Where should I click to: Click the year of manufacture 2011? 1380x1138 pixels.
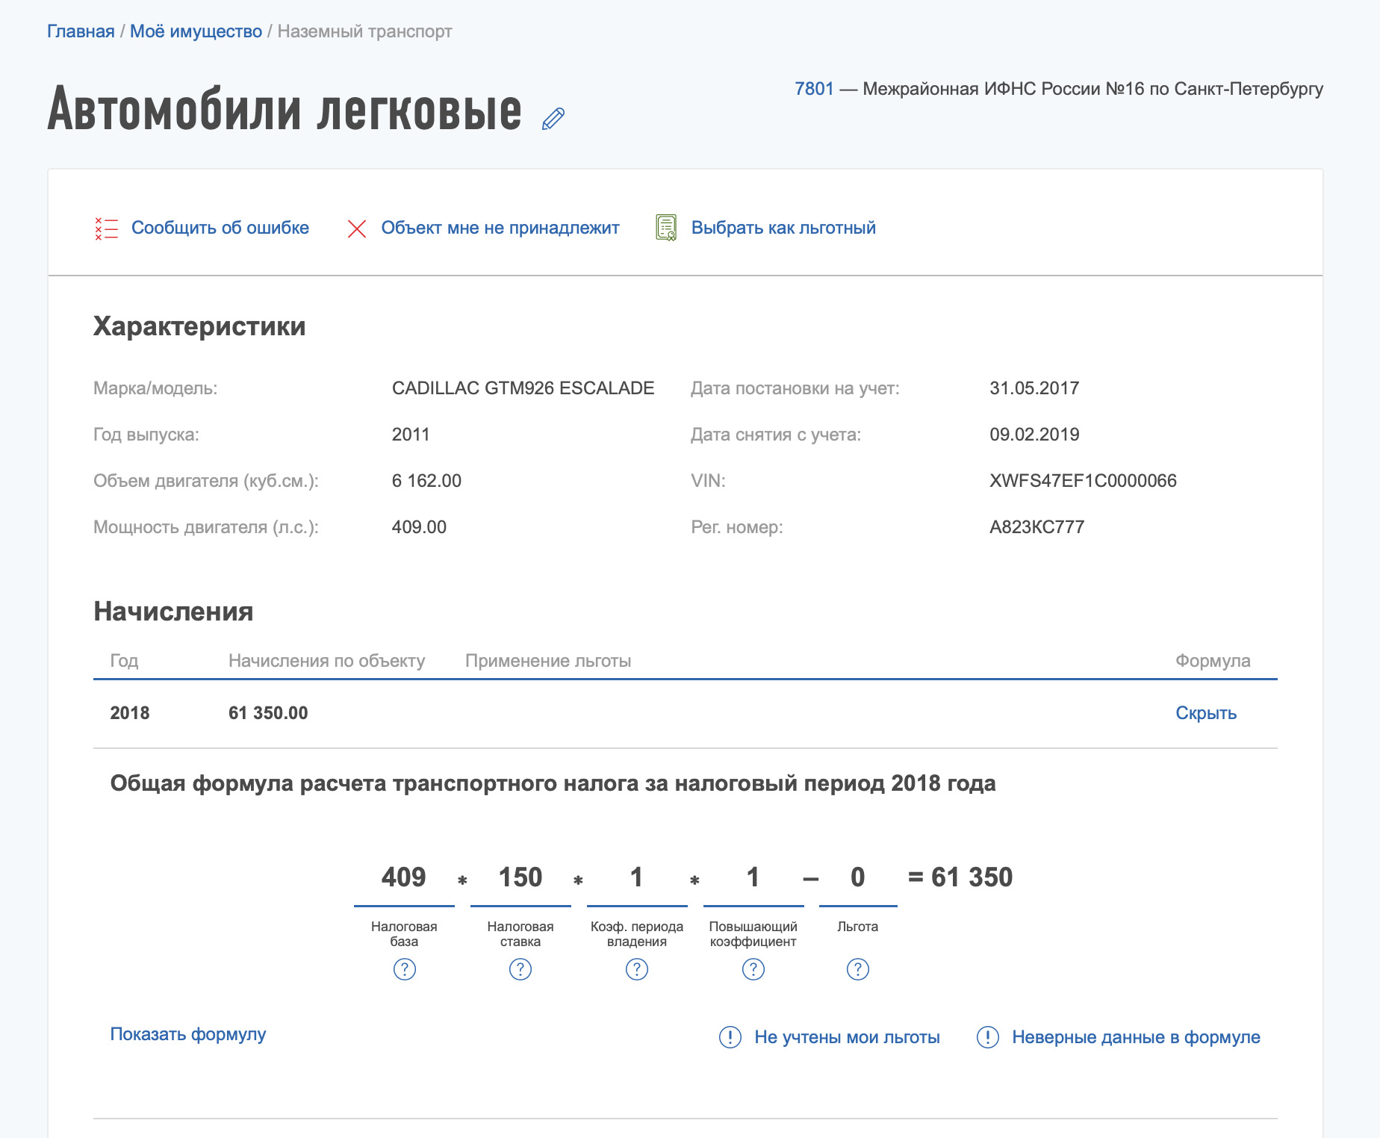[411, 435]
